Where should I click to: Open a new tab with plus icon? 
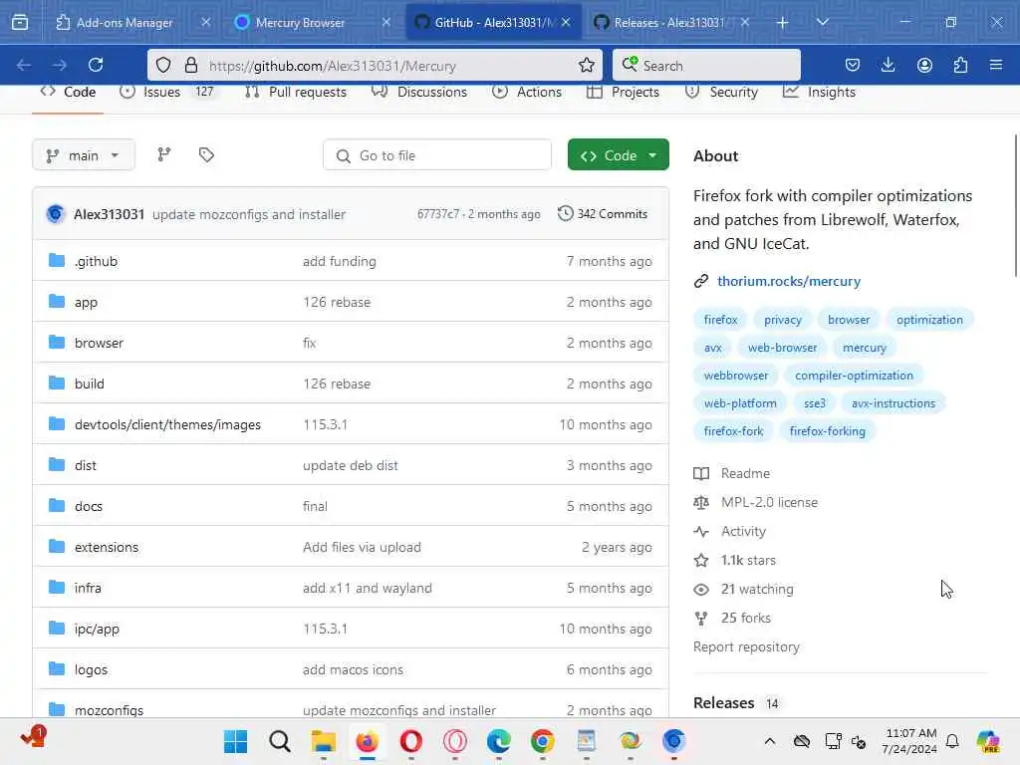click(x=783, y=23)
